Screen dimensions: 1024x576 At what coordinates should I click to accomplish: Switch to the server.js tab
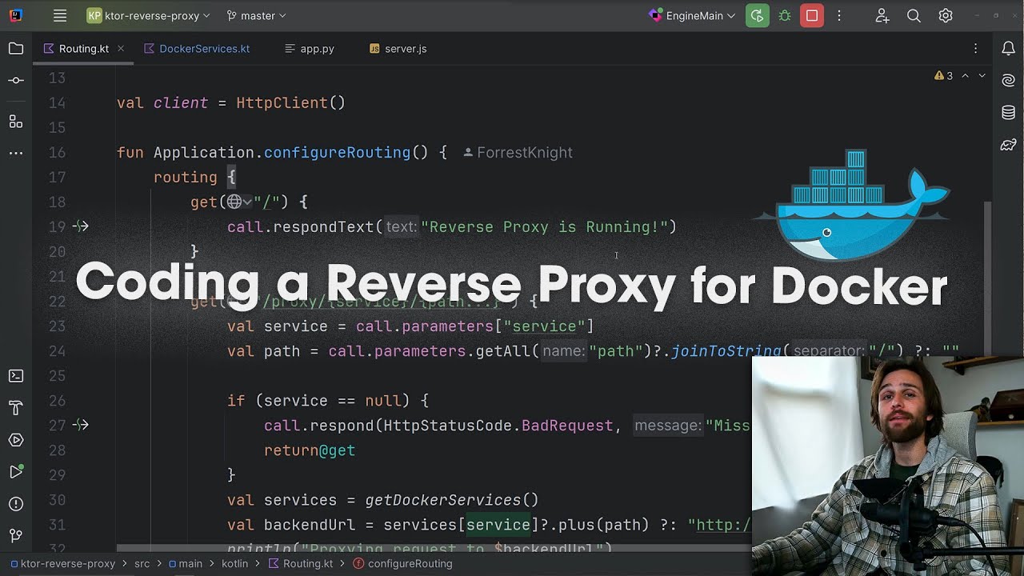pyautogui.click(x=398, y=49)
